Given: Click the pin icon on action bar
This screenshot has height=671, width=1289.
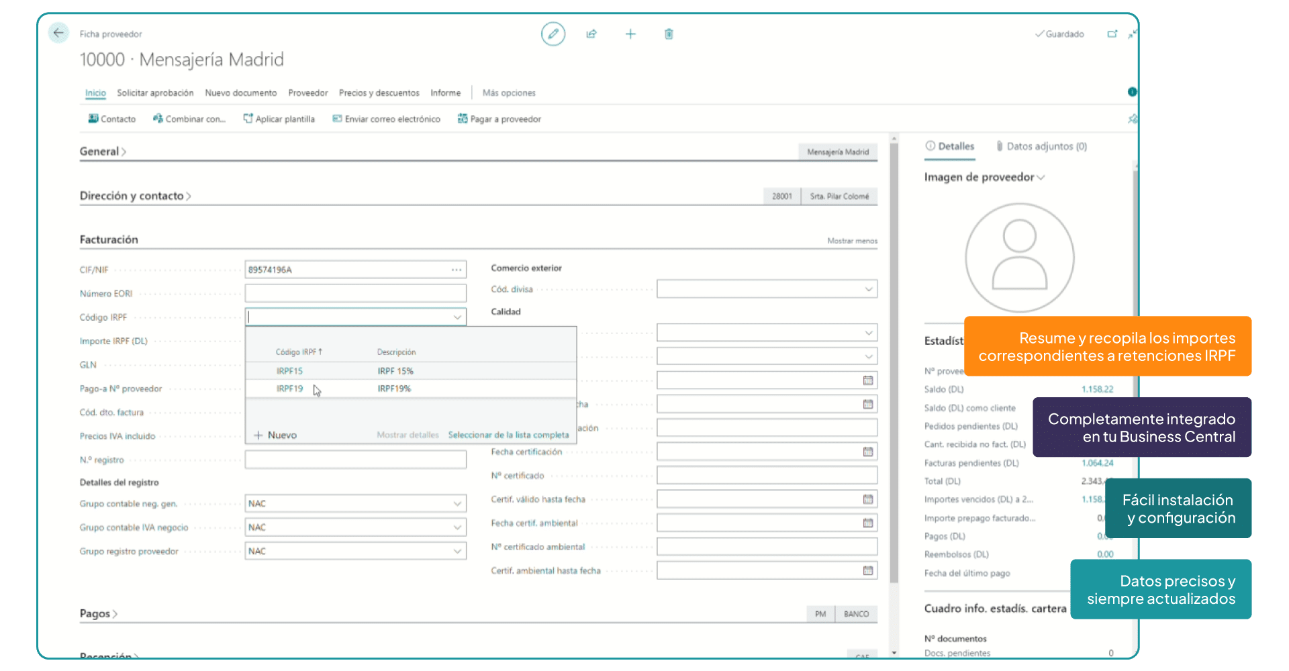Looking at the screenshot, I should 1132,119.
